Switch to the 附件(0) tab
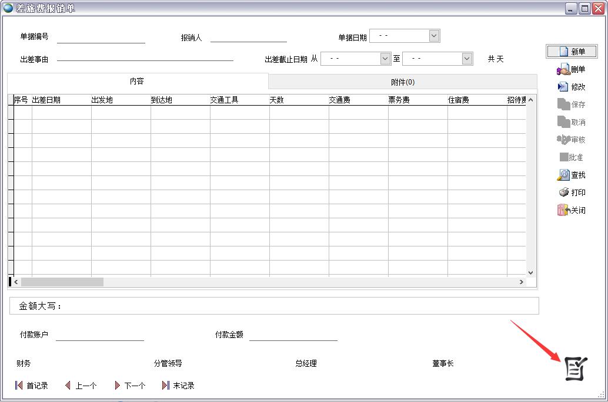This screenshot has width=608, height=402. coord(402,82)
